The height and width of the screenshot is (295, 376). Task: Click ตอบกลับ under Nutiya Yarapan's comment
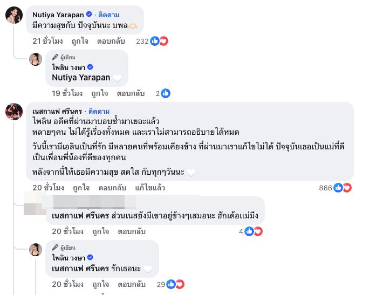pos(111,41)
